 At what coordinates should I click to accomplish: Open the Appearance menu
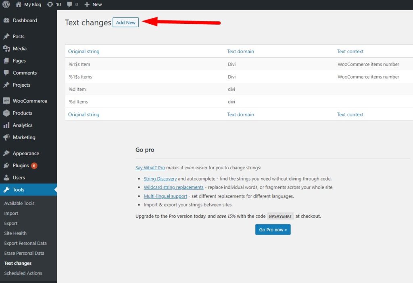[26, 153]
